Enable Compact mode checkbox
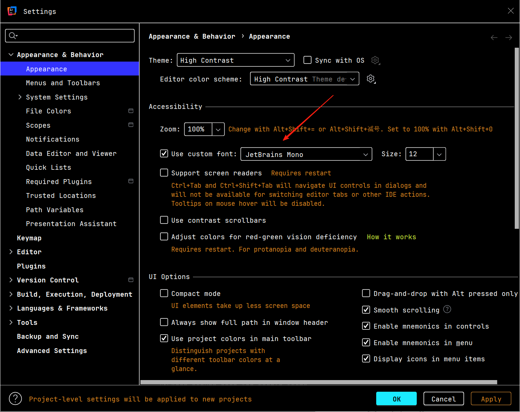 [164, 293]
